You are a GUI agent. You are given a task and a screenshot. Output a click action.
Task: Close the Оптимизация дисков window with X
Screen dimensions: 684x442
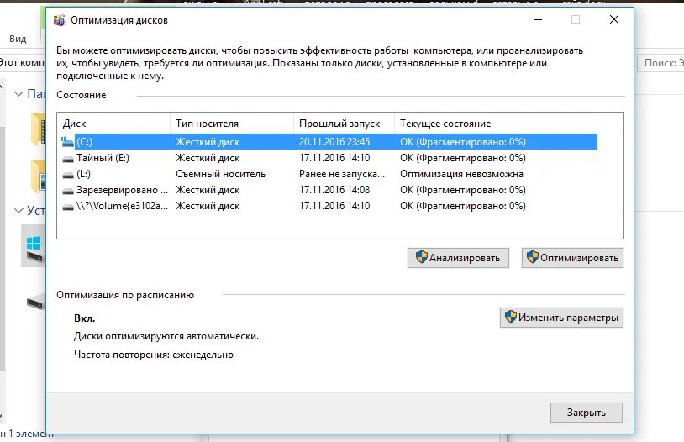(614, 19)
